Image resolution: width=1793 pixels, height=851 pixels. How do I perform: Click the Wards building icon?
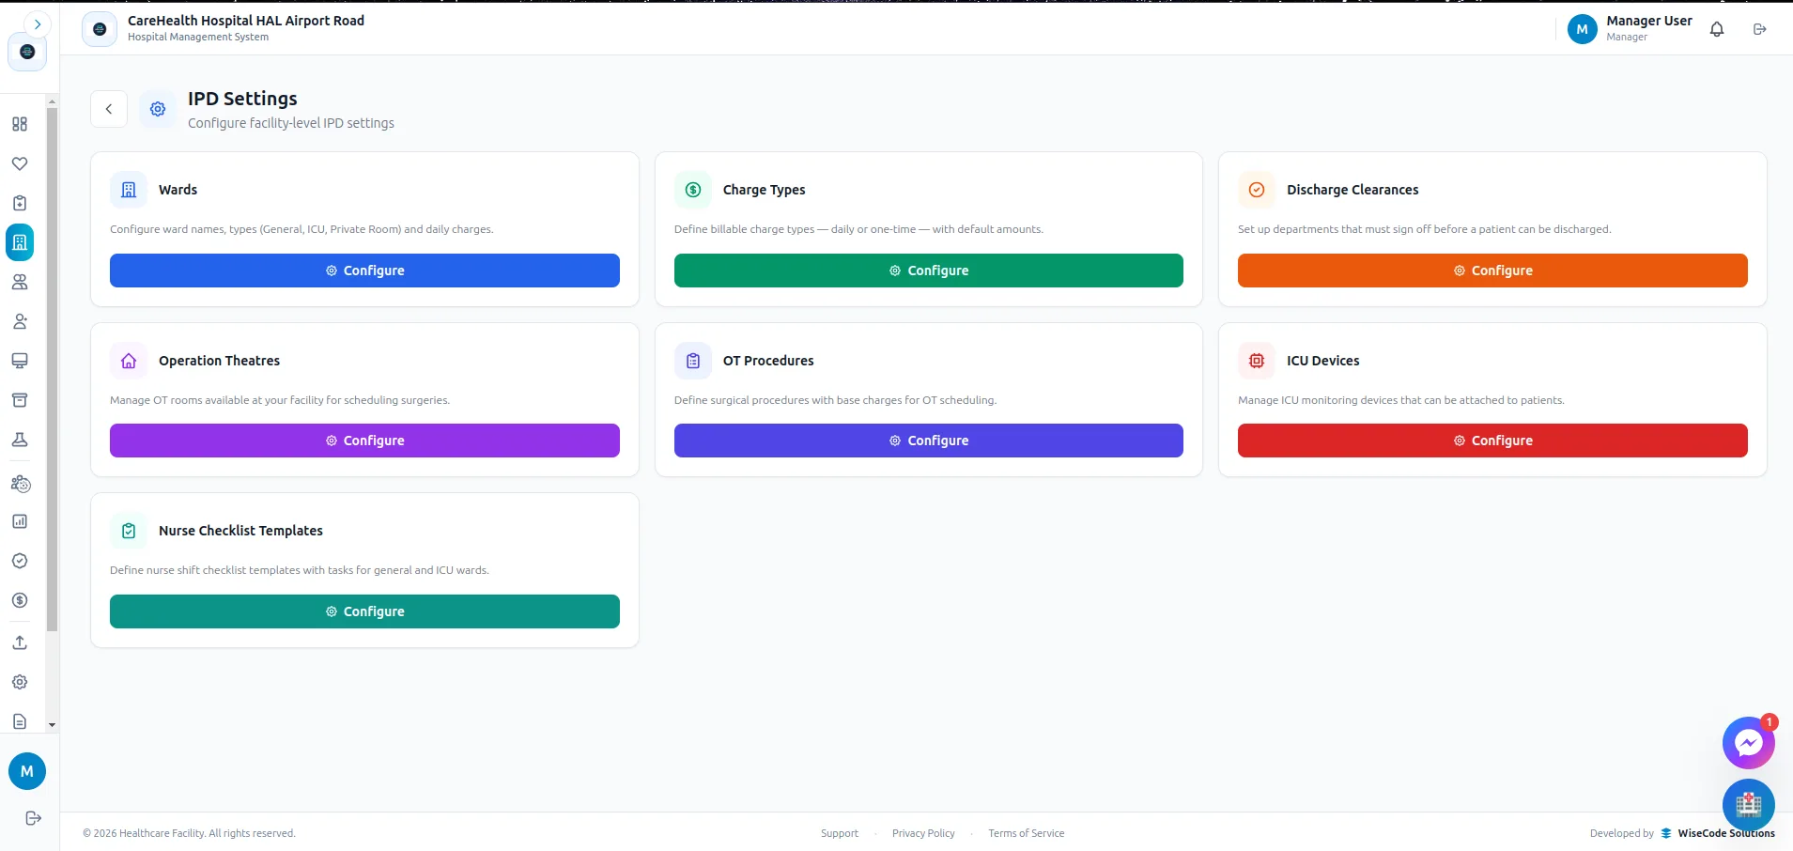coord(129,190)
